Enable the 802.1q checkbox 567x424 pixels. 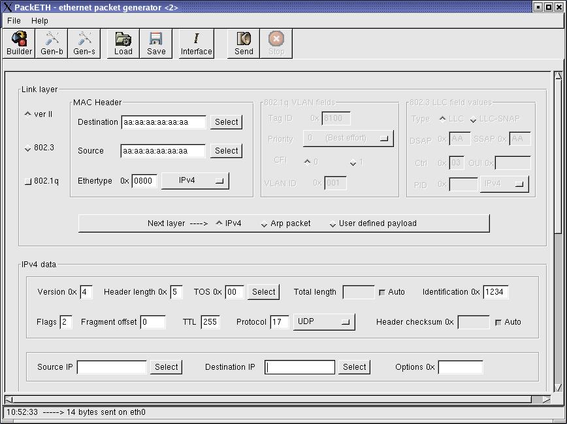pos(28,182)
